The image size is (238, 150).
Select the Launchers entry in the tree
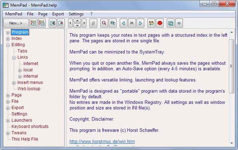click(x=22, y=120)
